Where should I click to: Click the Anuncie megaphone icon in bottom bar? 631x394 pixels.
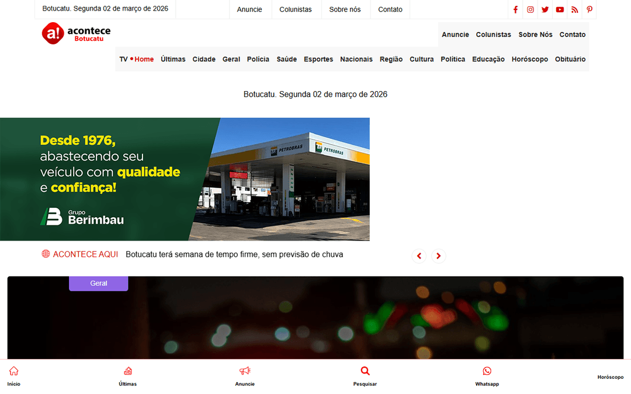tap(245, 371)
